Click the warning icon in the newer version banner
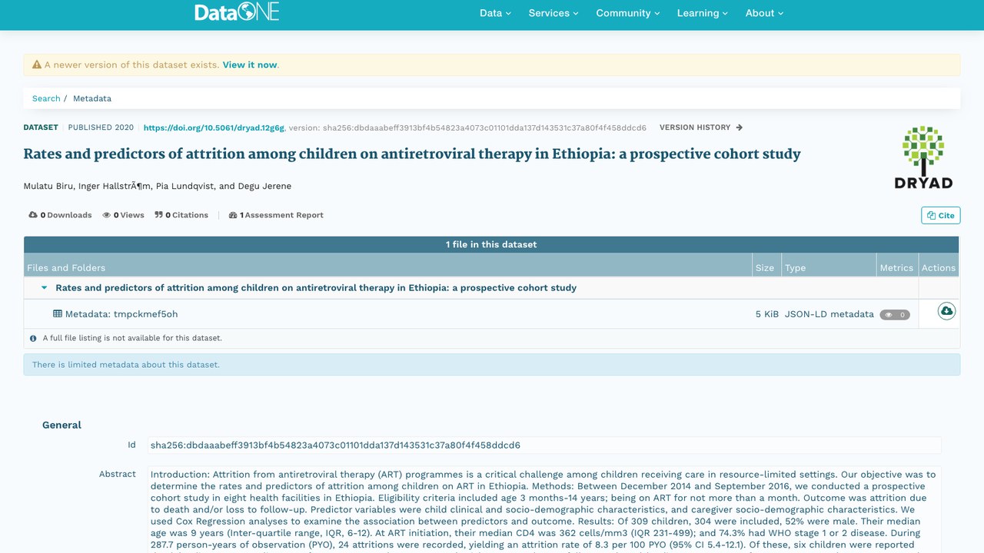The width and height of the screenshot is (984, 553). click(36, 65)
